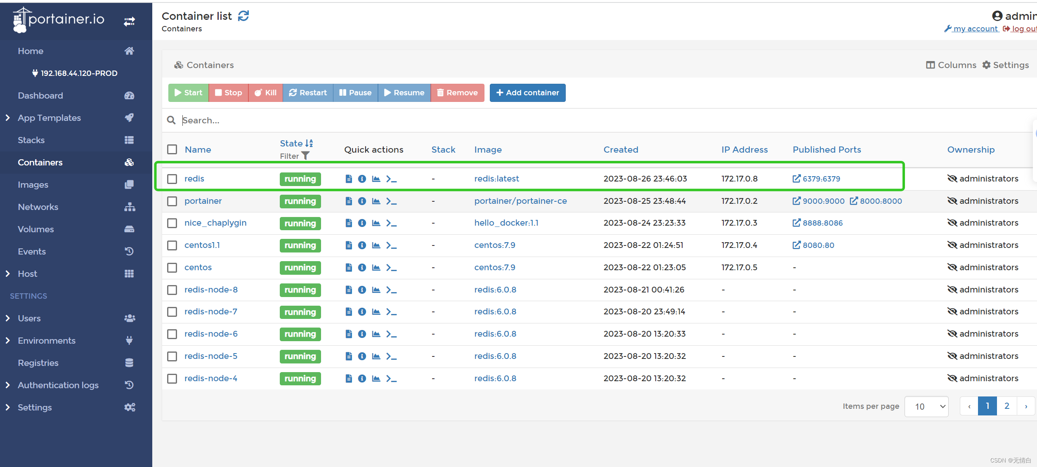
Task: Expand the Authentication logs chevron
Action: [7, 385]
